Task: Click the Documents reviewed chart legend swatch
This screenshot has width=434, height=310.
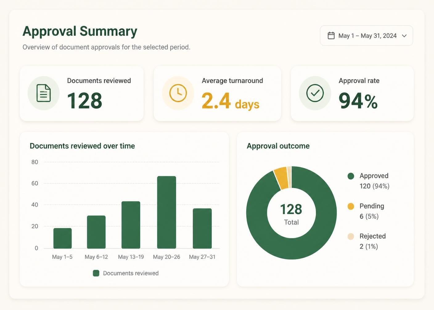Action: [96, 273]
